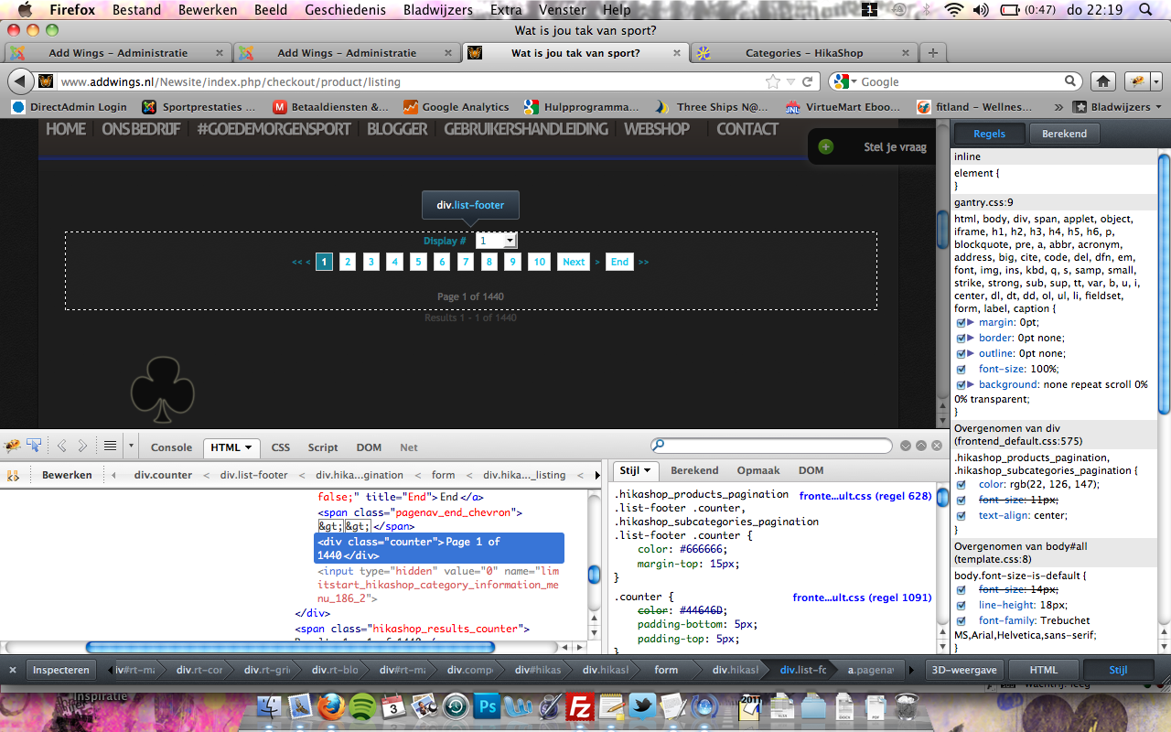Switch to the Firebug Script tab
Screen dimensions: 1171x732
click(x=323, y=447)
